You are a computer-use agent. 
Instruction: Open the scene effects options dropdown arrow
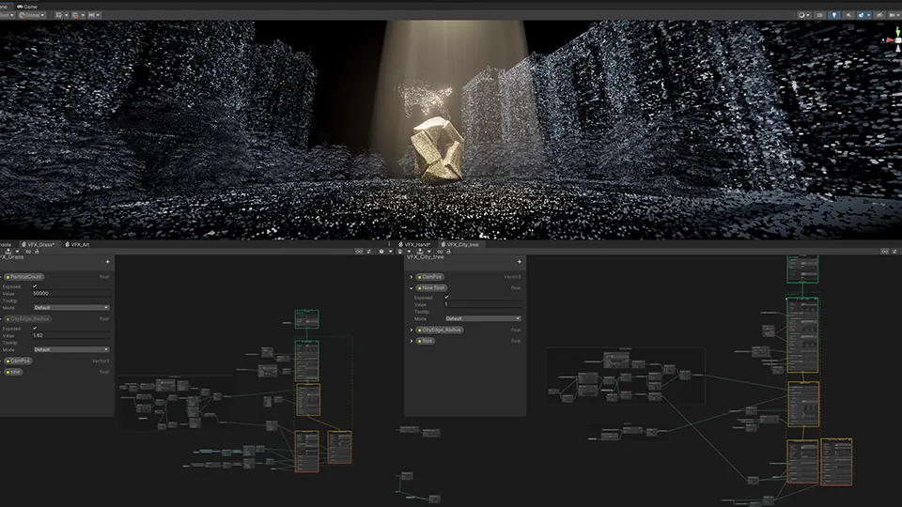tap(868, 15)
